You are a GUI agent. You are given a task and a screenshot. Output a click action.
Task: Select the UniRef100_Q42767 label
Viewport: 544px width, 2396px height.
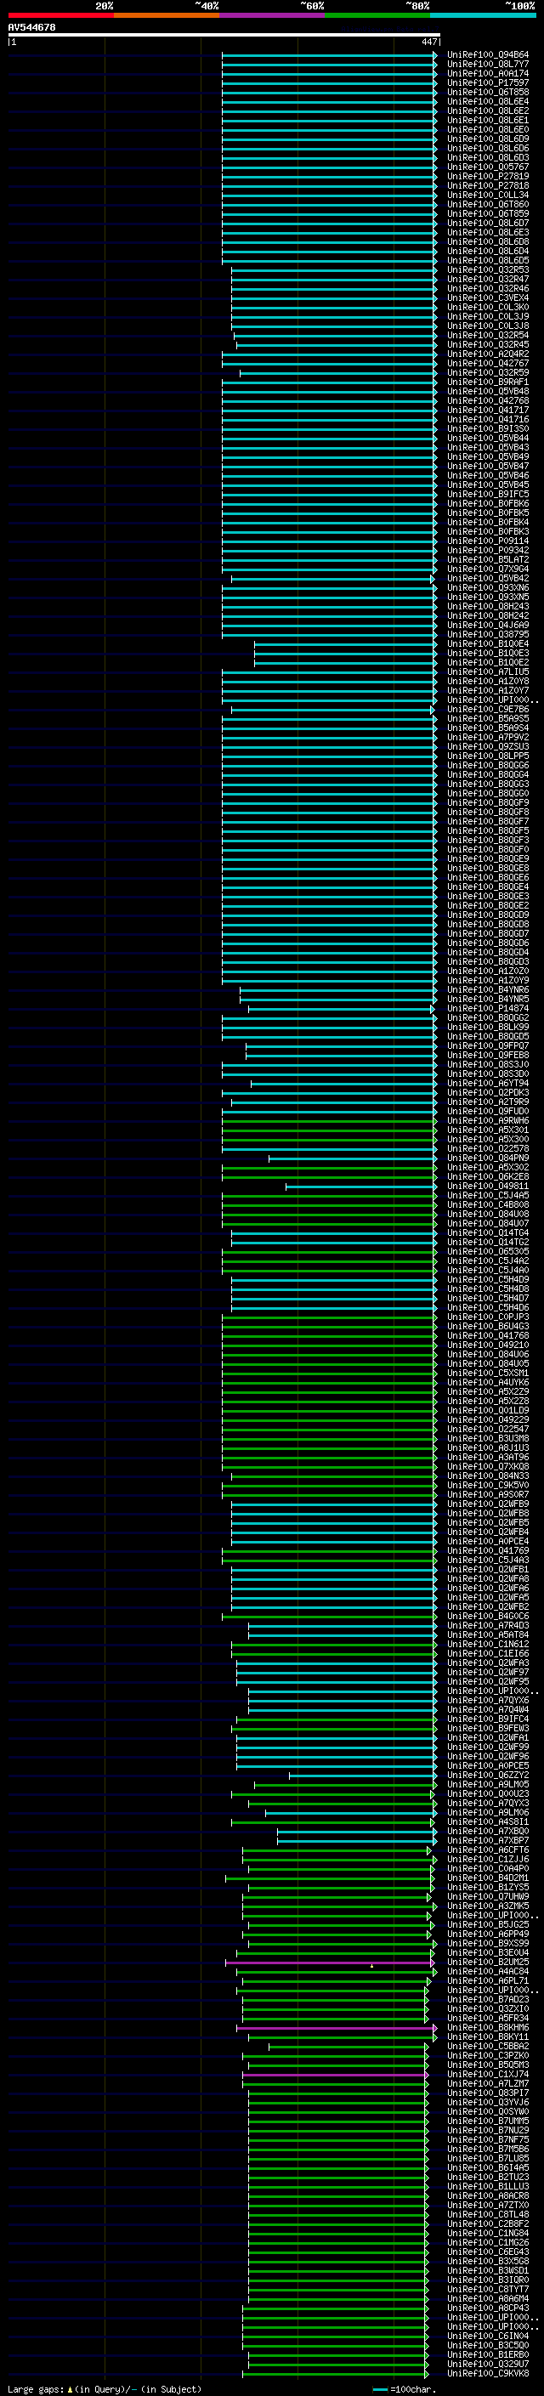point(487,364)
